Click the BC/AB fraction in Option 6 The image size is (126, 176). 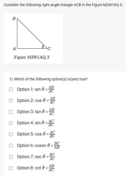pos(57,145)
